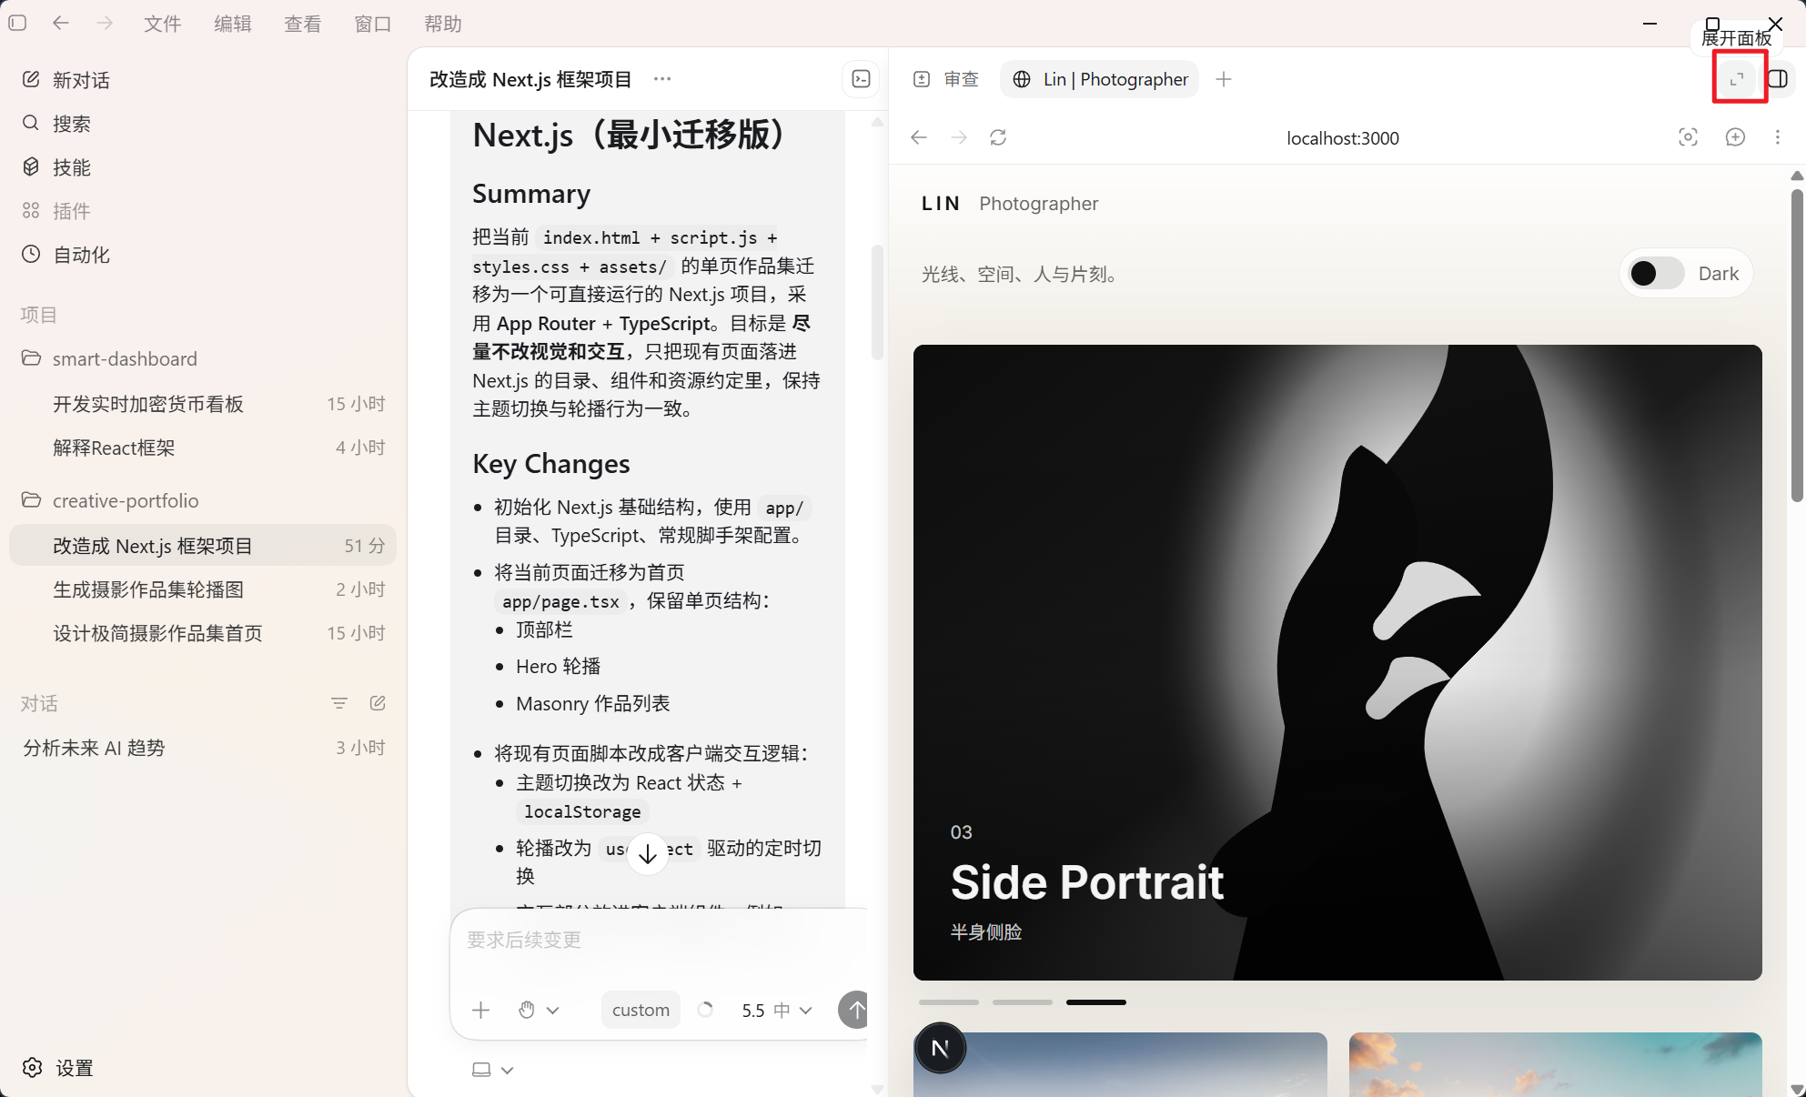Take a preview screenshot capture

[x=1688, y=137]
